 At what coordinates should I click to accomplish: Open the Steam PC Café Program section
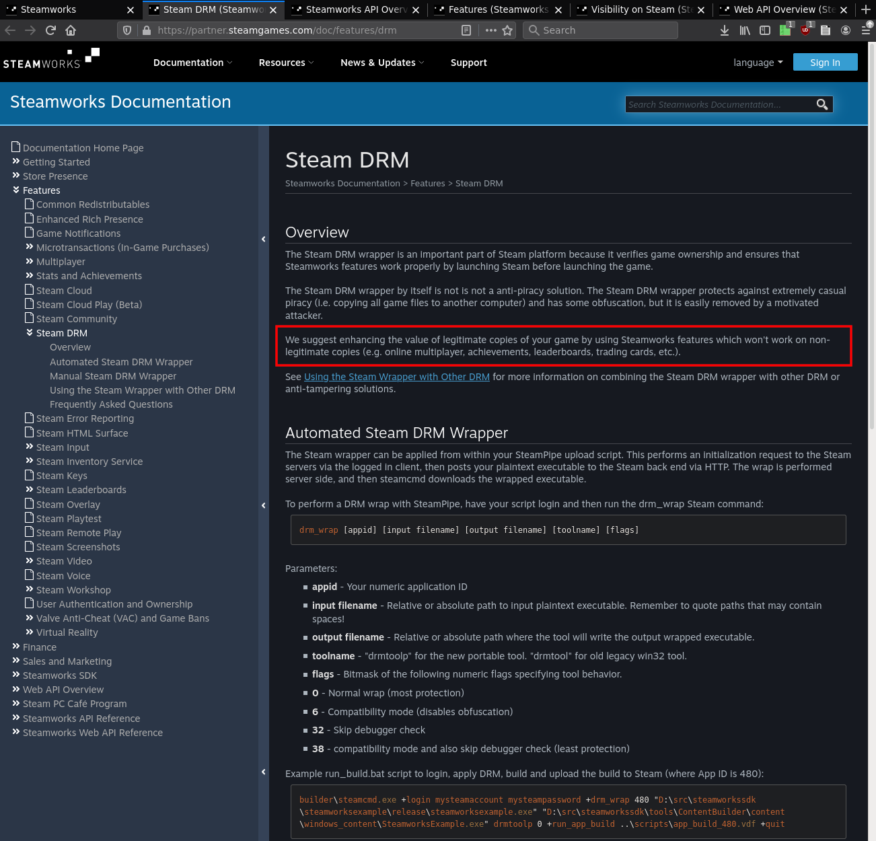tap(75, 704)
